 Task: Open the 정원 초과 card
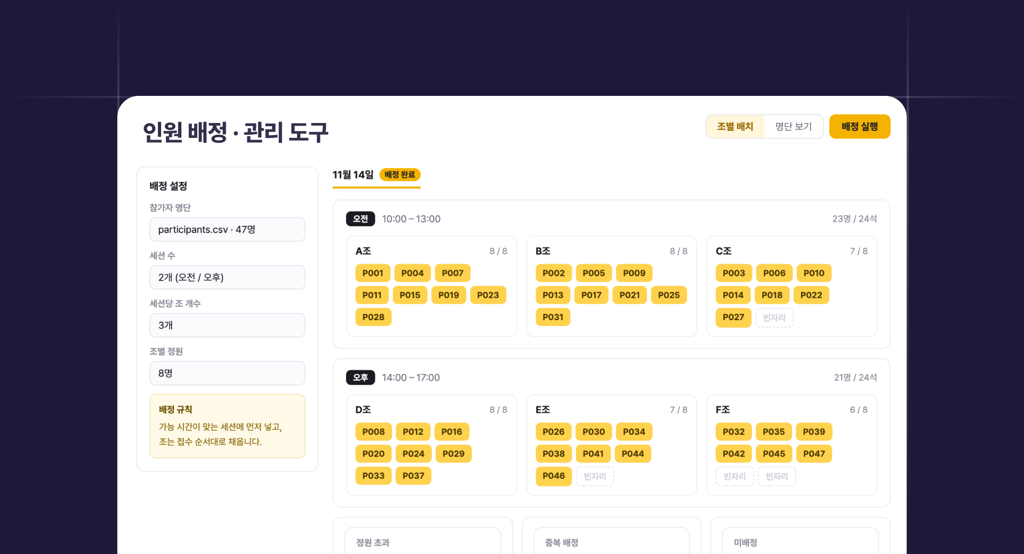click(423, 541)
